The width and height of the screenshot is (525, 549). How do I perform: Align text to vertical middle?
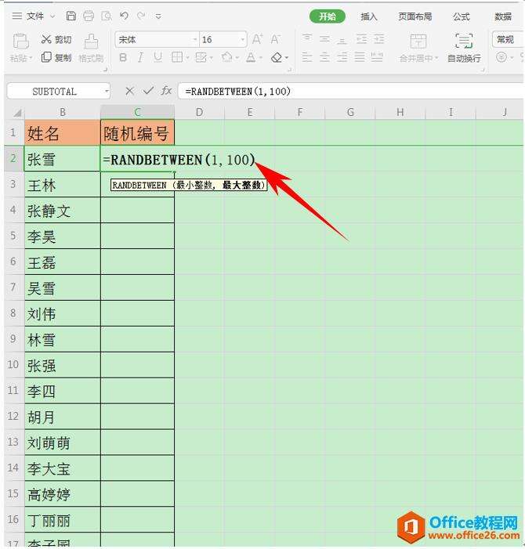click(324, 39)
